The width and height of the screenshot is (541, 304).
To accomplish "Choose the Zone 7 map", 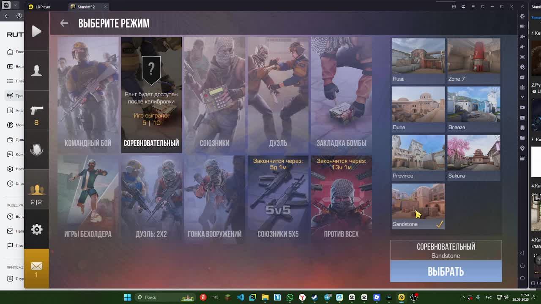I will coord(474,61).
